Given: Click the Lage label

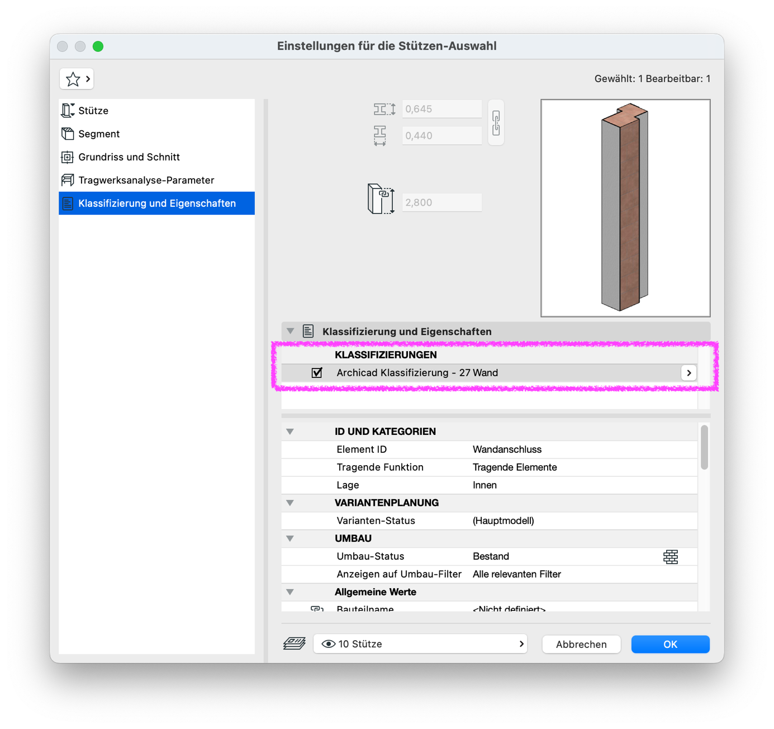Looking at the screenshot, I should pyautogui.click(x=348, y=485).
